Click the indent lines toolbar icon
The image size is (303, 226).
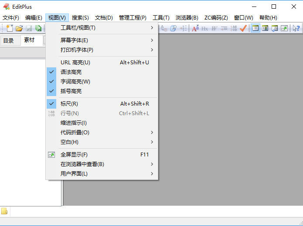tap(224, 29)
